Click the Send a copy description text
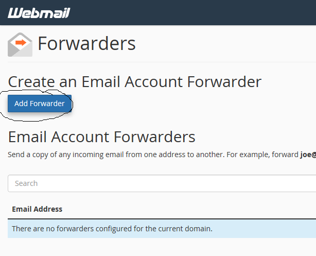This screenshot has height=256, width=316. (x=103, y=155)
